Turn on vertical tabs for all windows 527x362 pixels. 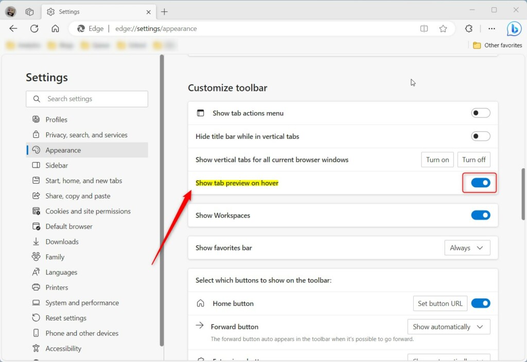(x=437, y=159)
